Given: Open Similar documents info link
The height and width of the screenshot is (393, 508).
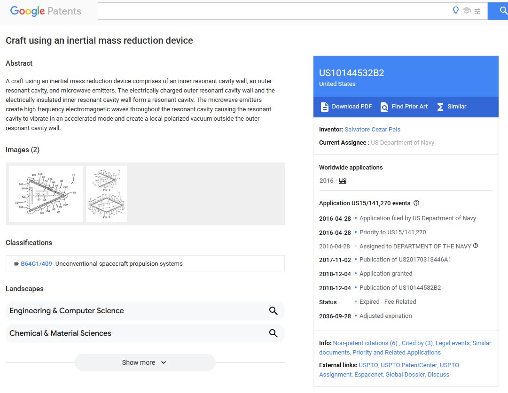Looking at the screenshot, I should click(x=482, y=343).
